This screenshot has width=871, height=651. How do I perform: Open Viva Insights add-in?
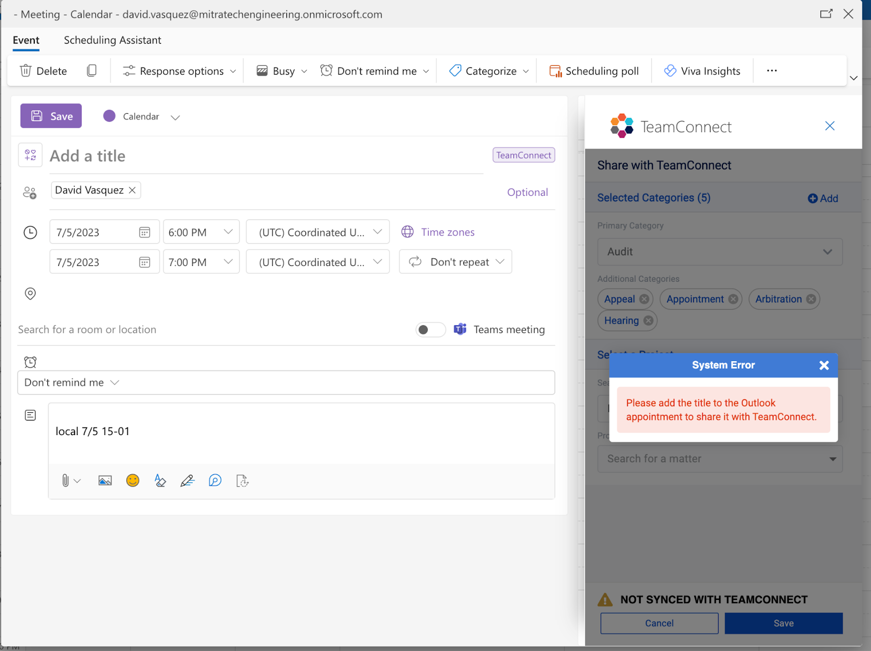coord(702,71)
